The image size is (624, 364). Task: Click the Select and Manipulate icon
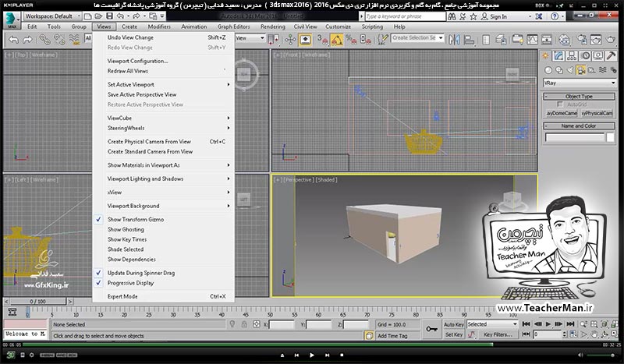290,40
